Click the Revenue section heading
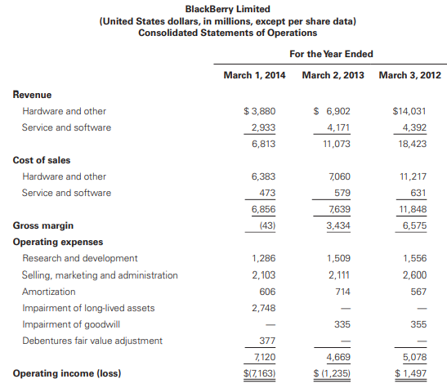Viewport: 447px width, 388px height. pyautogui.click(x=32, y=95)
